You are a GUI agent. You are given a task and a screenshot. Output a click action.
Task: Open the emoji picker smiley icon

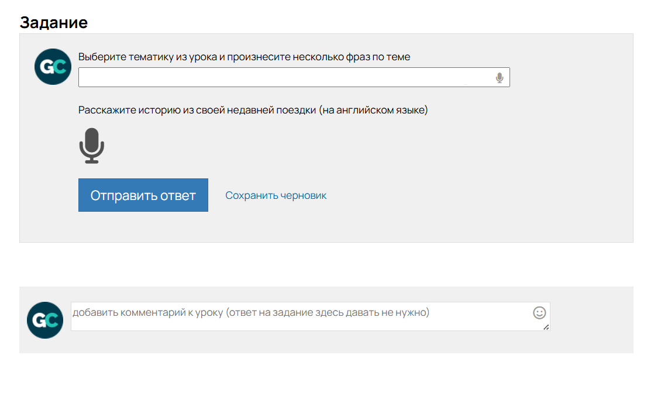tap(539, 313)
